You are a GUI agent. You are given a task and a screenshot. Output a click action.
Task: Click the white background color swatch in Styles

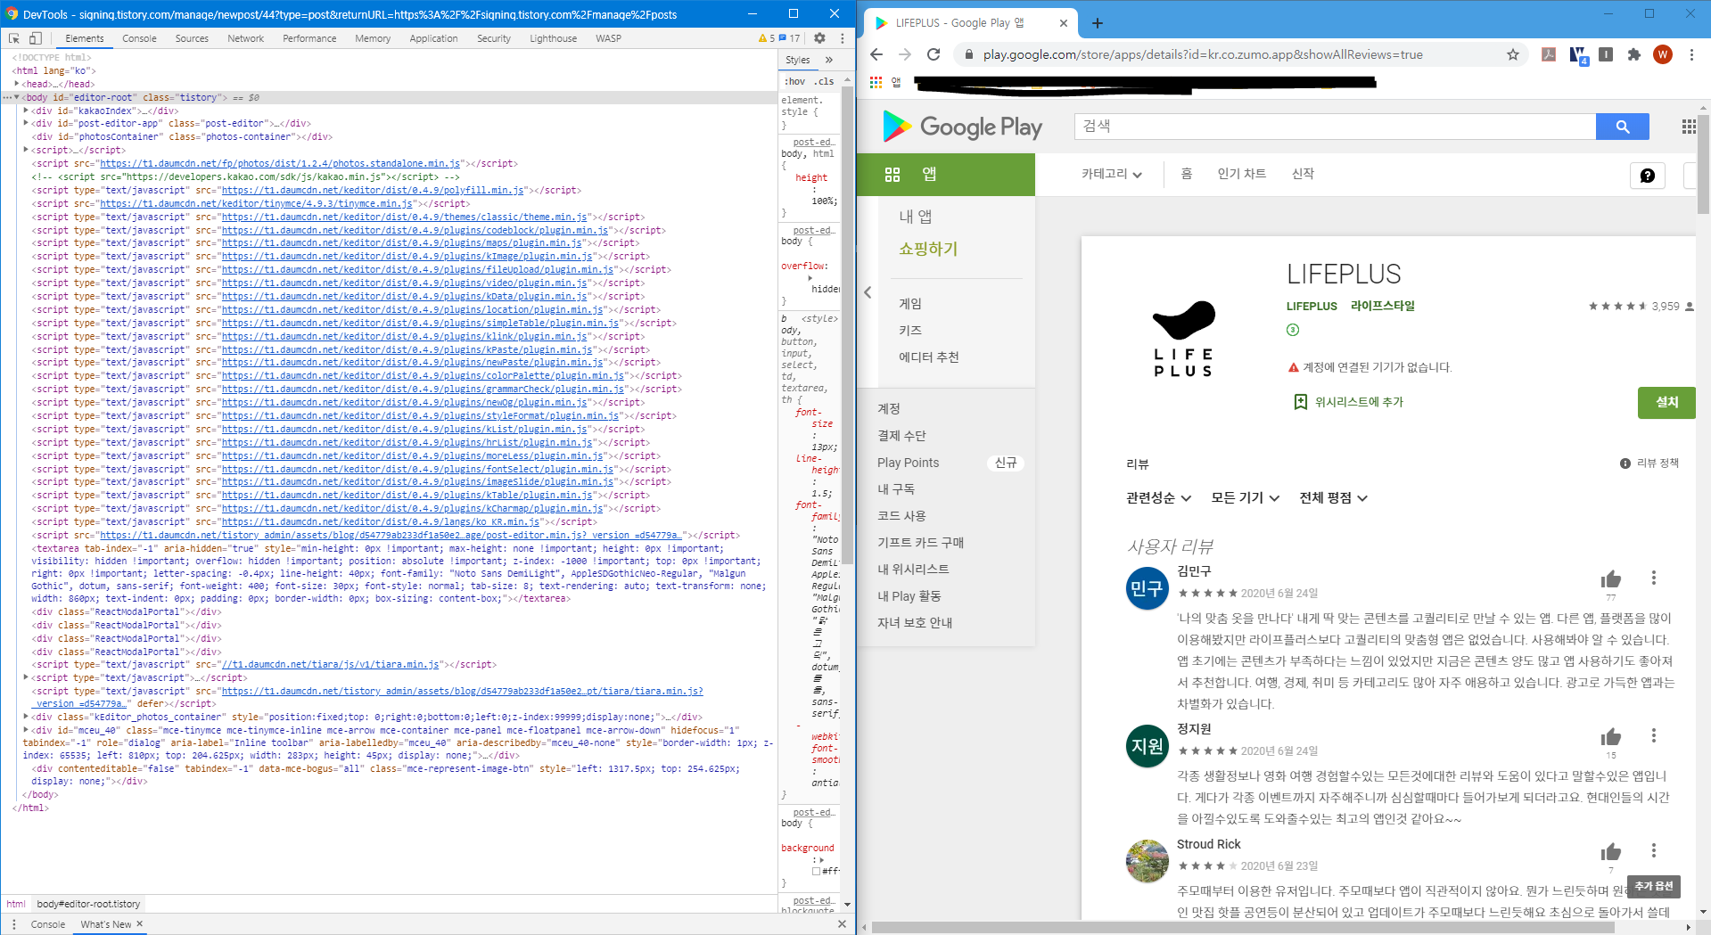(x=817, y=872)
